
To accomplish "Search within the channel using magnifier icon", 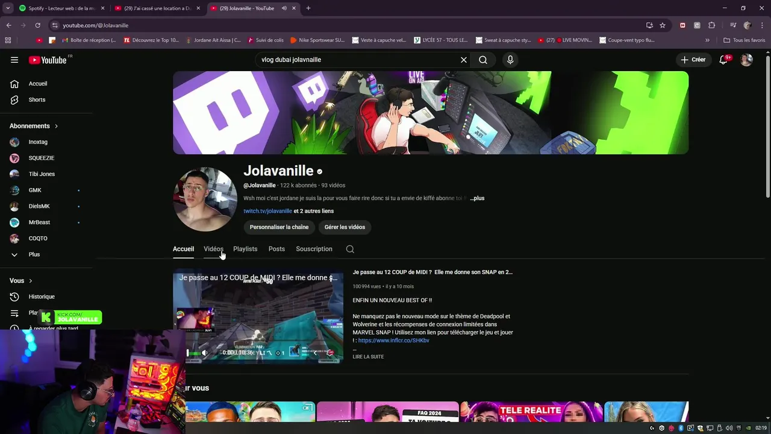I will pyautogui.click(x=350, y=249).
